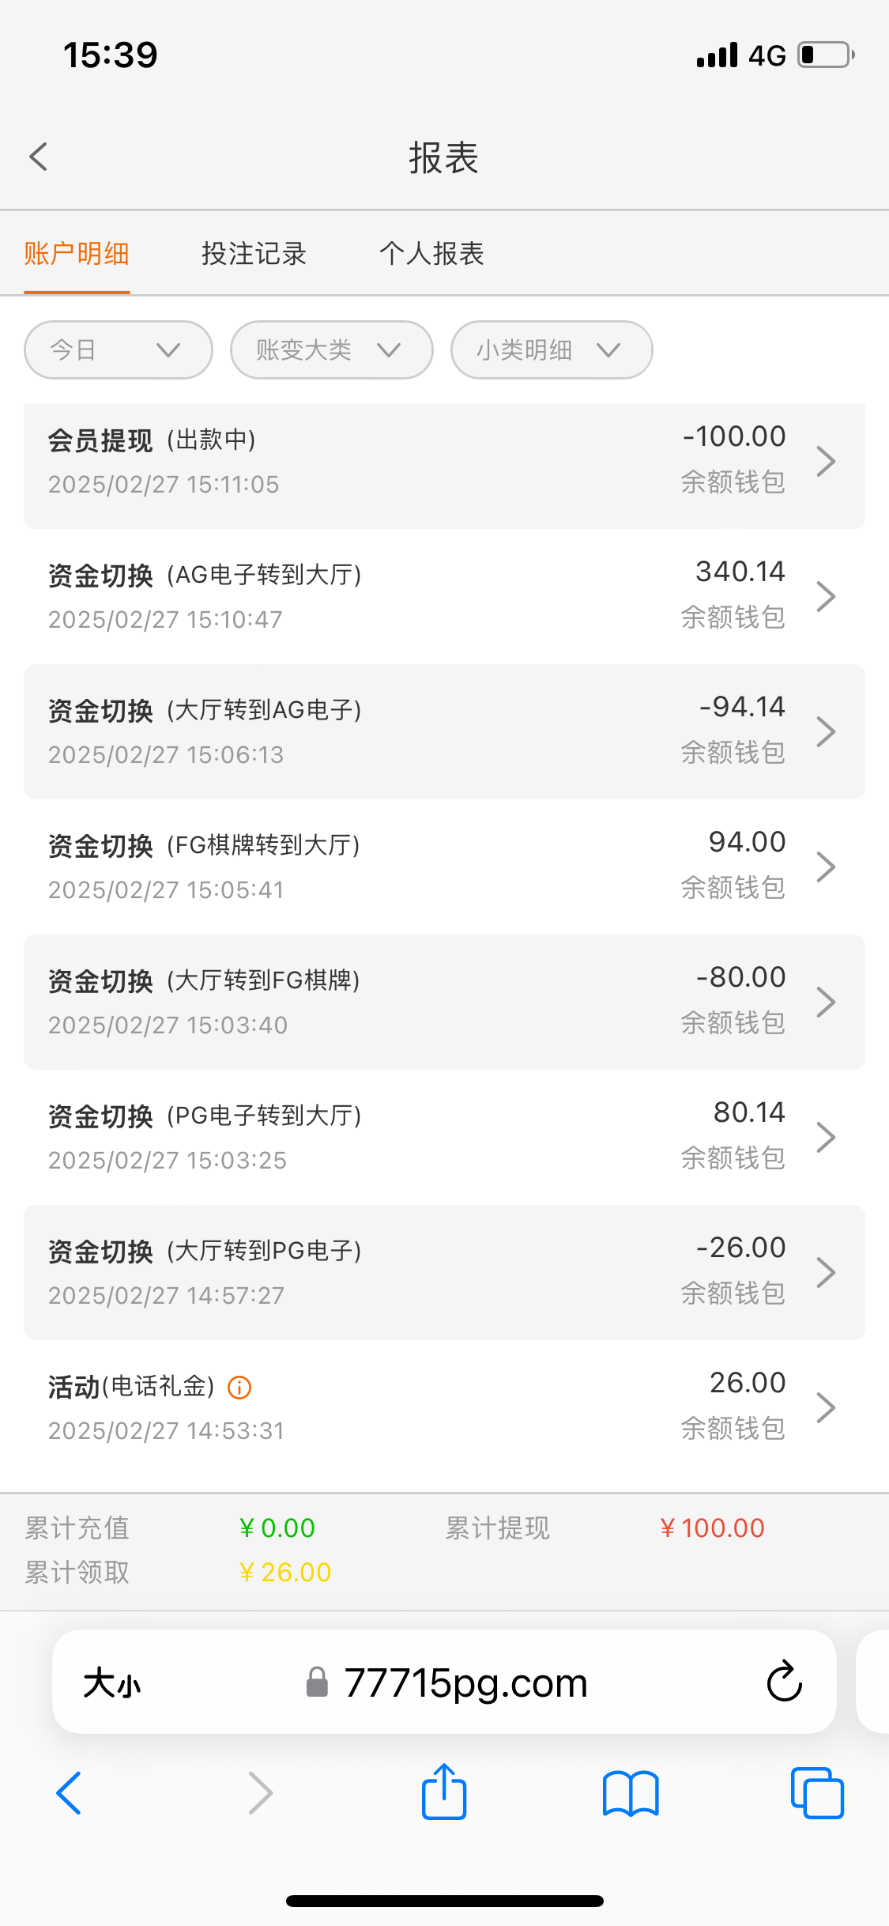Reload the page with the refresh icon

(x=784, y=1682)
